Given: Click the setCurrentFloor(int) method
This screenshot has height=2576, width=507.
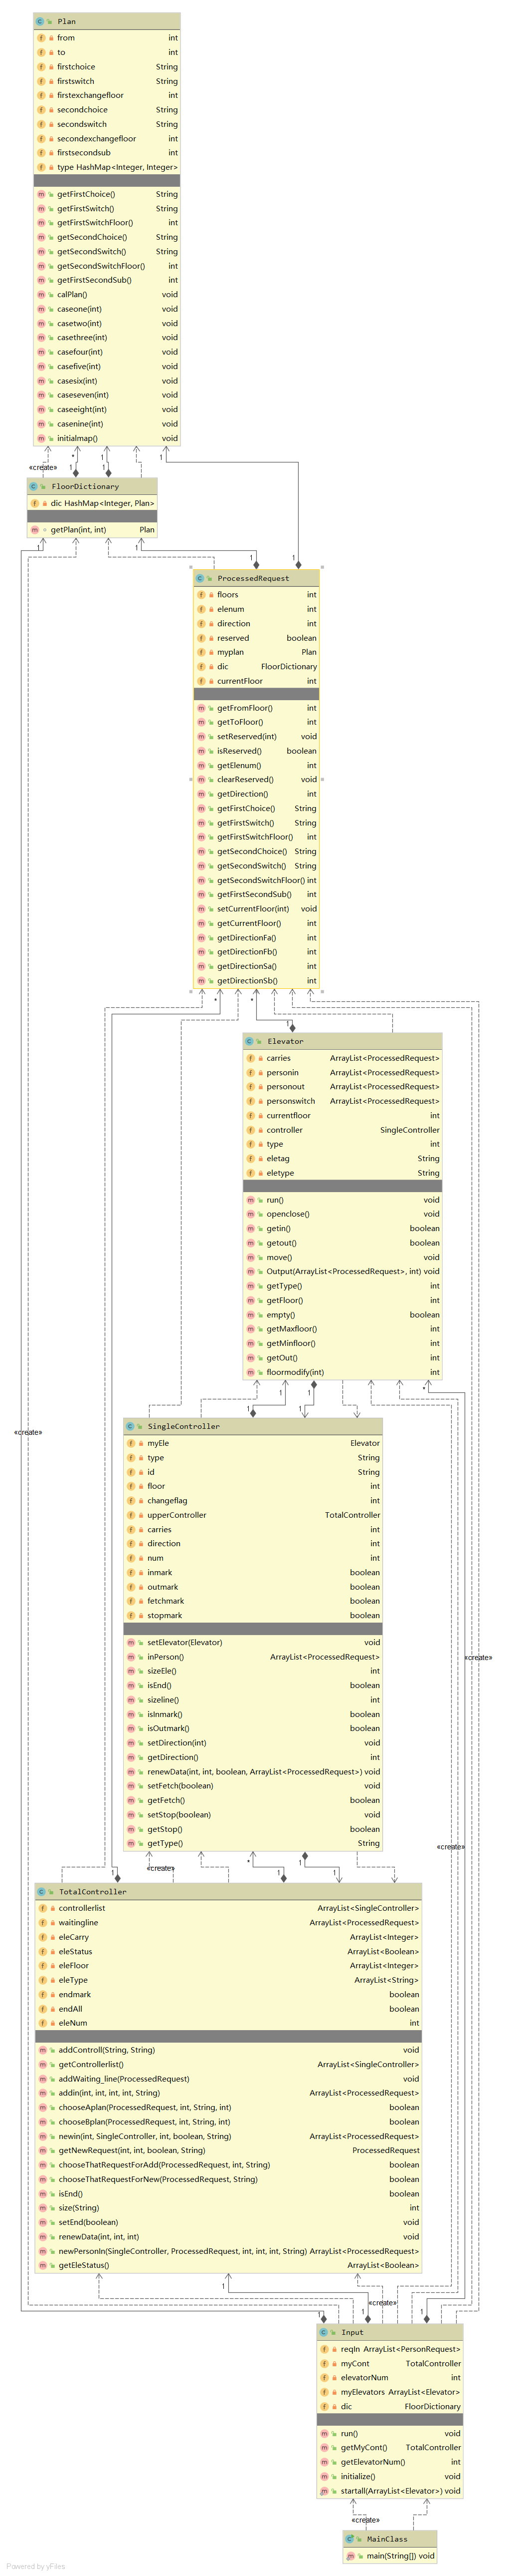Looking at the screenshot, I should click(257, 909).
